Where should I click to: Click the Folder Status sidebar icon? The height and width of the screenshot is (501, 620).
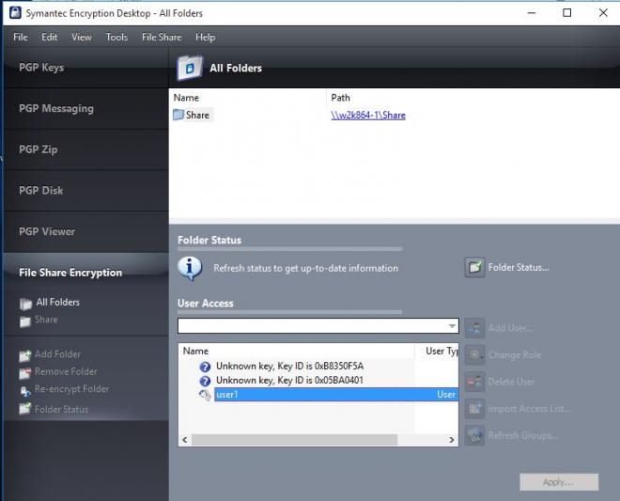(x=25, y=408)
